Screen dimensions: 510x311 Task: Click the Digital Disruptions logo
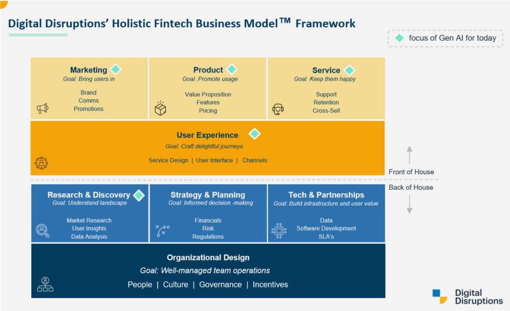(x=467, y=296)
